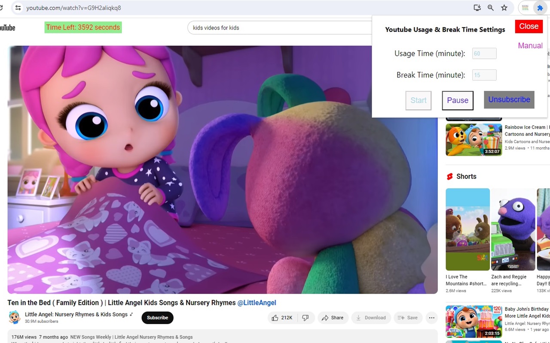Screen dimensions: 550x343
Task: Click the Shorts heading
Action: [x=466, y=176]
